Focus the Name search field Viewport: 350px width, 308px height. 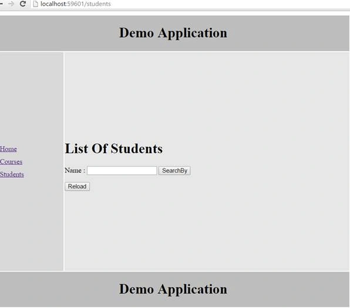122,171
